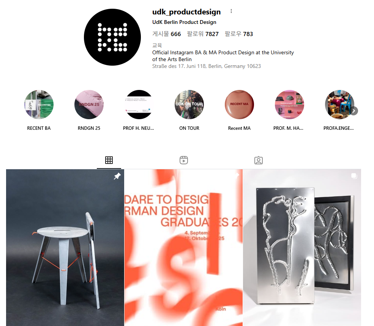View the Recent MA highlight
The width and height of the screenshot is (374, 326).
pyautogui.click(x=239, y=104)
